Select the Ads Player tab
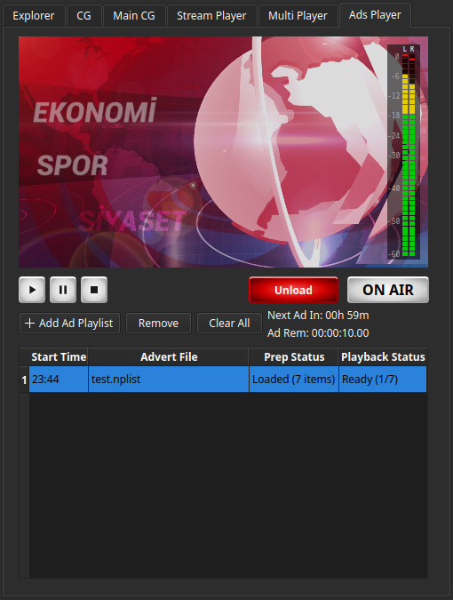Viewport: 453px width, 600px height. click(x=375, y=15)
